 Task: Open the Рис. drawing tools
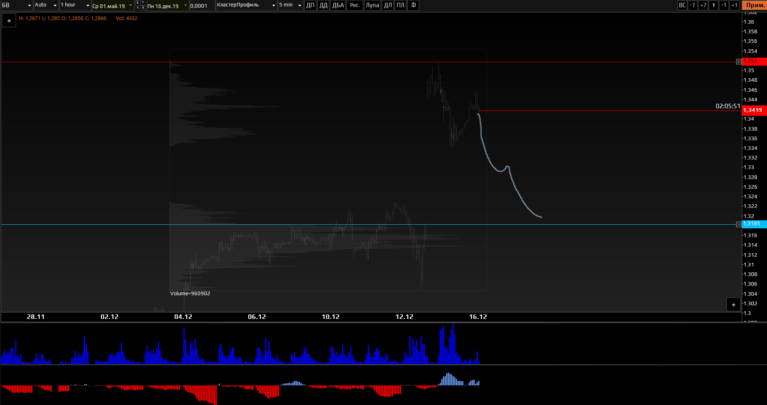354,5
